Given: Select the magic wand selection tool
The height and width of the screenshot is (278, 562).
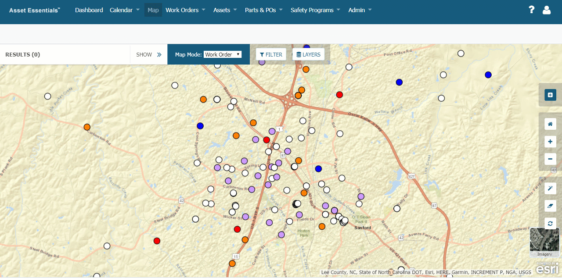Looking at the screenshot, I should pos(550,188).
